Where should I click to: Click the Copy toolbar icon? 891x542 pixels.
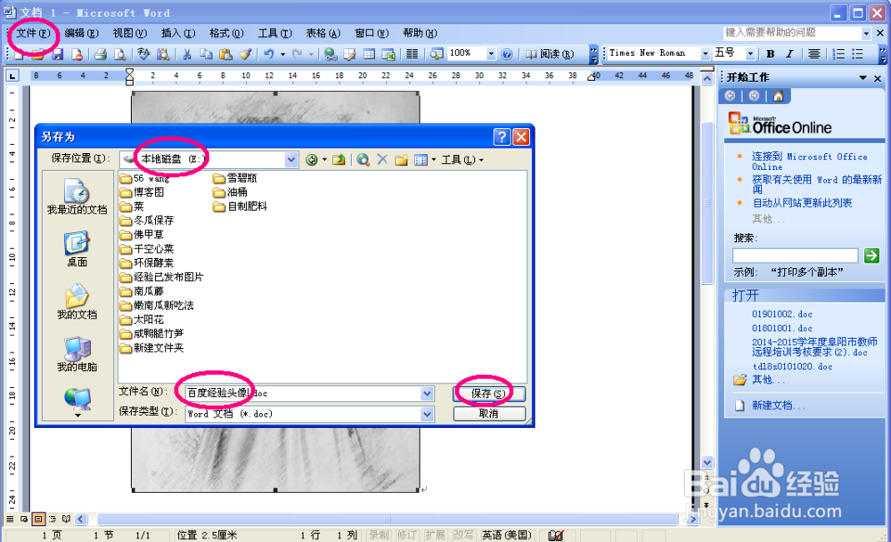coord(206,54)
